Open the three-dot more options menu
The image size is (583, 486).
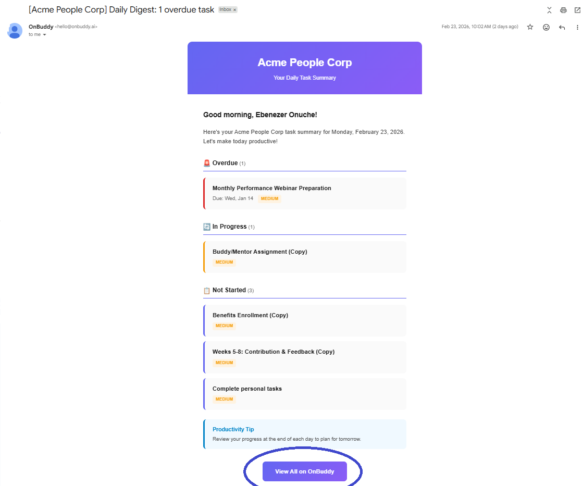click(x=577, y=27)
